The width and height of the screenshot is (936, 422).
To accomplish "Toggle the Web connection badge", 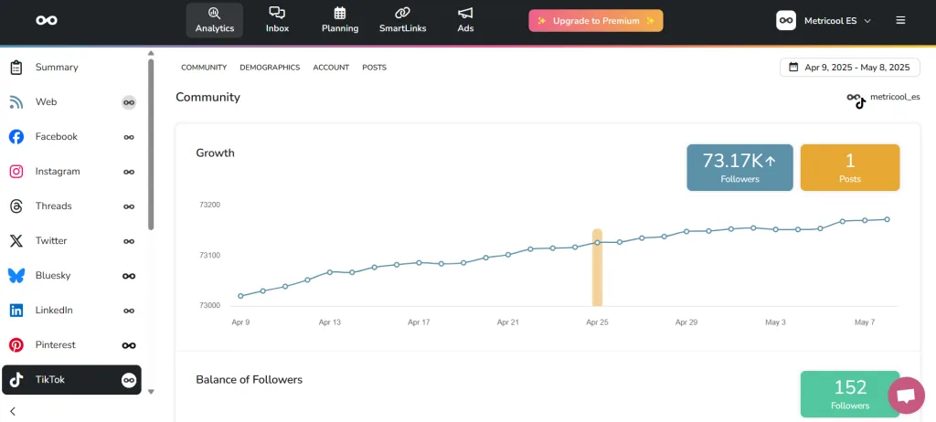I will tap(129, 102).
